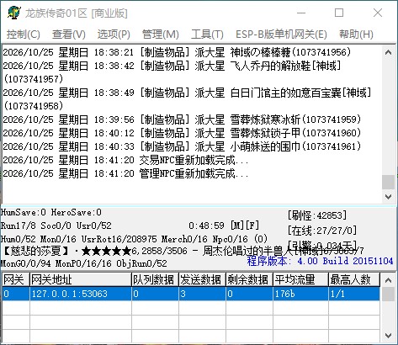Click log line 雪葬炼狱寒冰斩(1073741959)

coord(182,119)
